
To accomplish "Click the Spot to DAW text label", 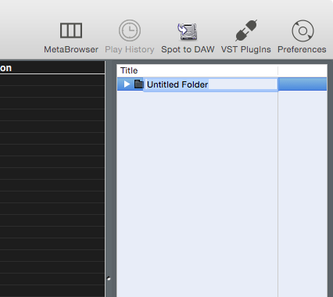I will click(x=188, y=49).
